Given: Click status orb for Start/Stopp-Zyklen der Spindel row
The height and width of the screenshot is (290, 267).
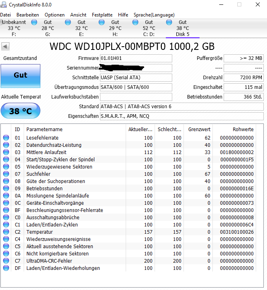Looking at the screenshot, I should coord(6,159).
